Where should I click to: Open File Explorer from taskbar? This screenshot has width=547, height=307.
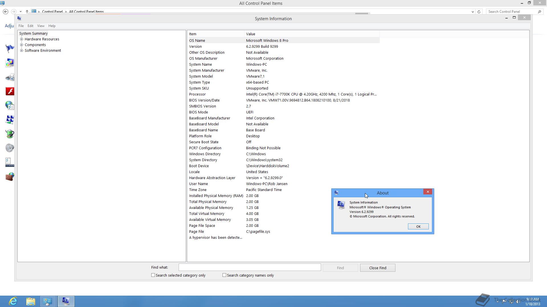30,301
